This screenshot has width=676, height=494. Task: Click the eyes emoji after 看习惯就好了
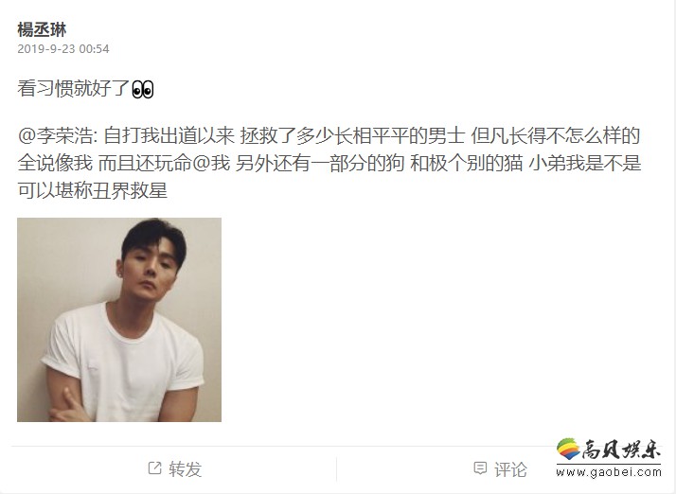(143, 90)
